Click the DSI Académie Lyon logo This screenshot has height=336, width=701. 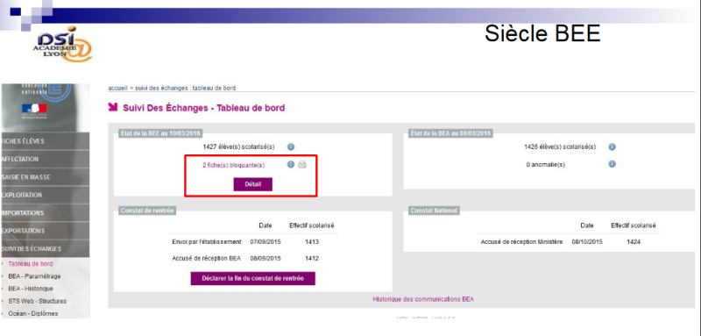pyautogui.click(x=61, y=44)
